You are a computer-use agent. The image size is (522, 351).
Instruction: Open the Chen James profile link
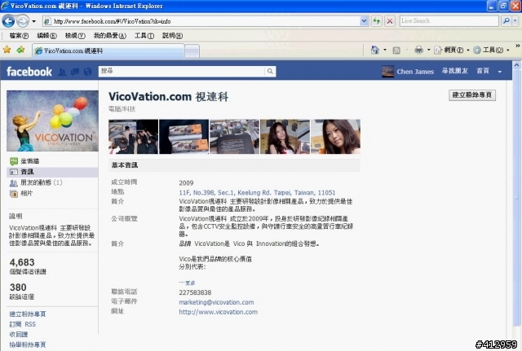coord(415,72)
